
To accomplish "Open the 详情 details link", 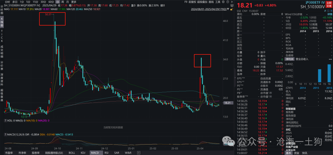I will point(330,14).
